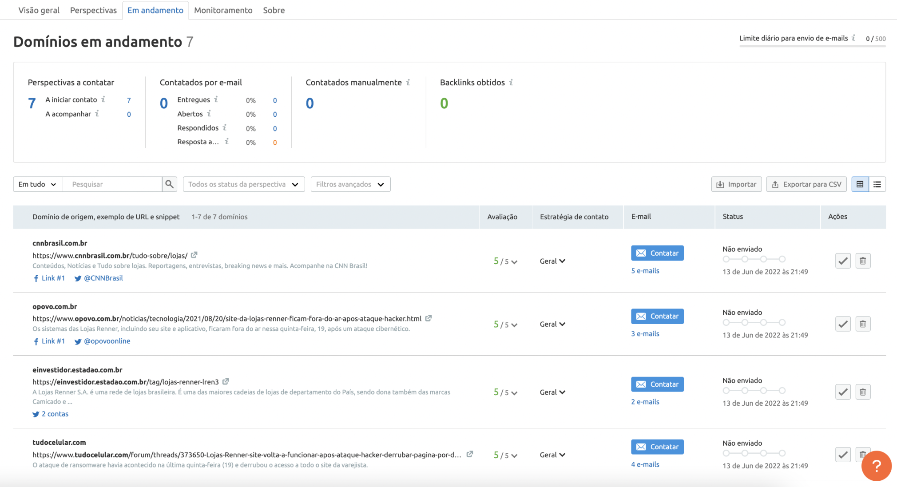Show info for A iniciar contato
The height and width of the screenshot is (487, 897).
103,99
